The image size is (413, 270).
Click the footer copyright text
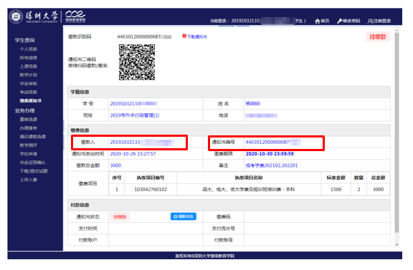coord(204,256)
